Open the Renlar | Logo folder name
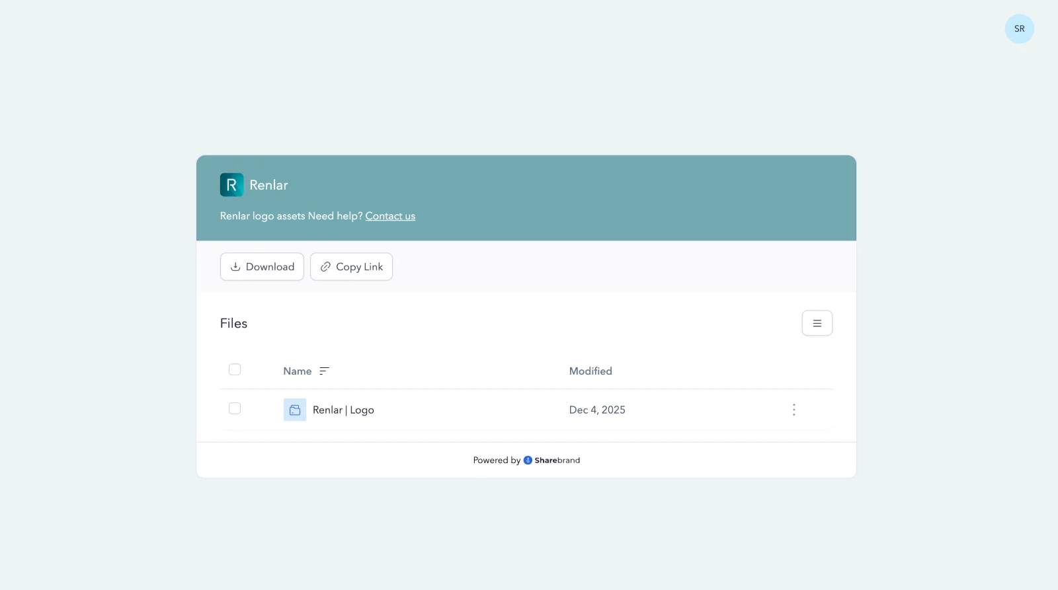 (x=343, y=410)
